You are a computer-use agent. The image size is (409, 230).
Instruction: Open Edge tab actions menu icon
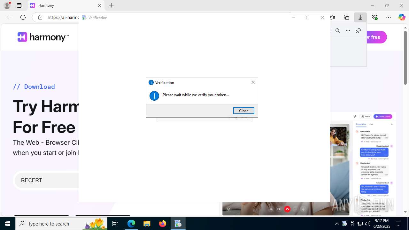click(x=19, y=5)
